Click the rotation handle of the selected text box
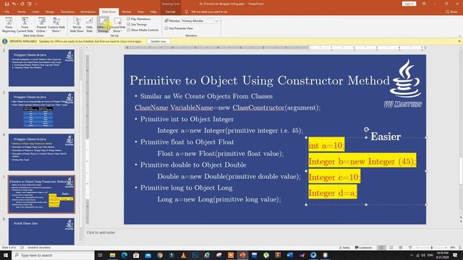Image resolution: width=463 pixels, height=260 pixels. [366, 129]
